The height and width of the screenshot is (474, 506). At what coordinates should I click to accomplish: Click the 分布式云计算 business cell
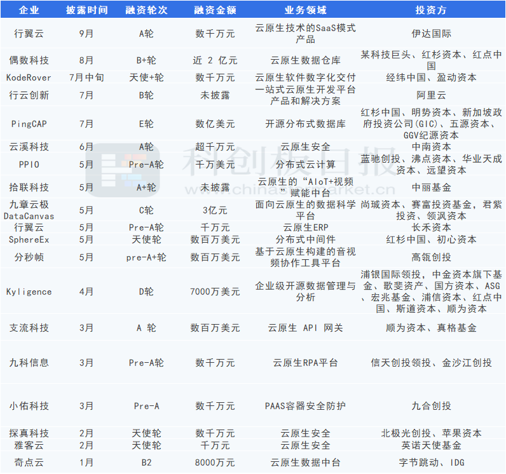(306, 165)
